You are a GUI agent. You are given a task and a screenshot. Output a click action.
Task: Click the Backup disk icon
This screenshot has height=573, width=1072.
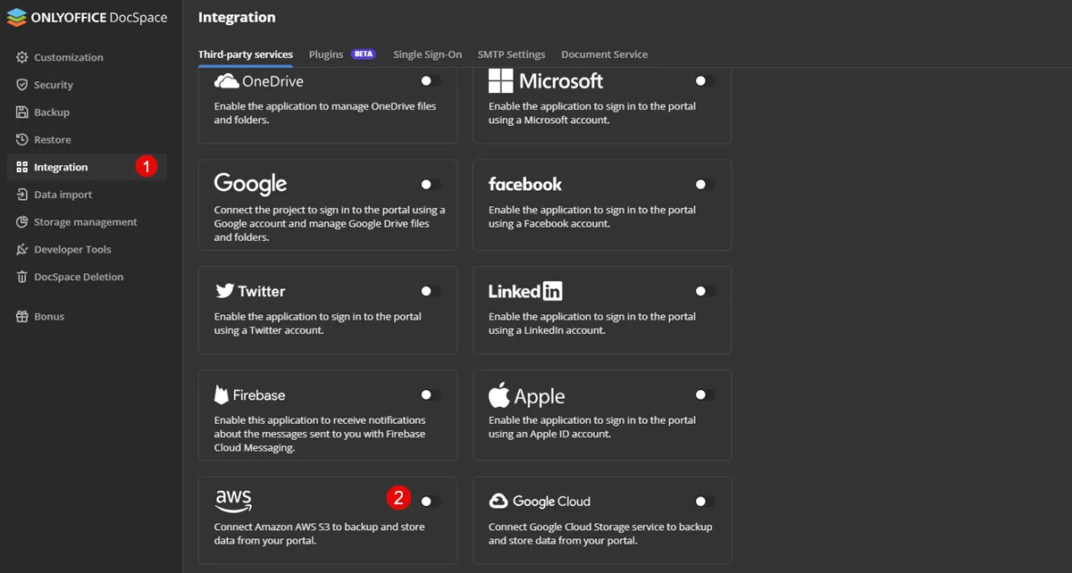click(x=22, y=112)
